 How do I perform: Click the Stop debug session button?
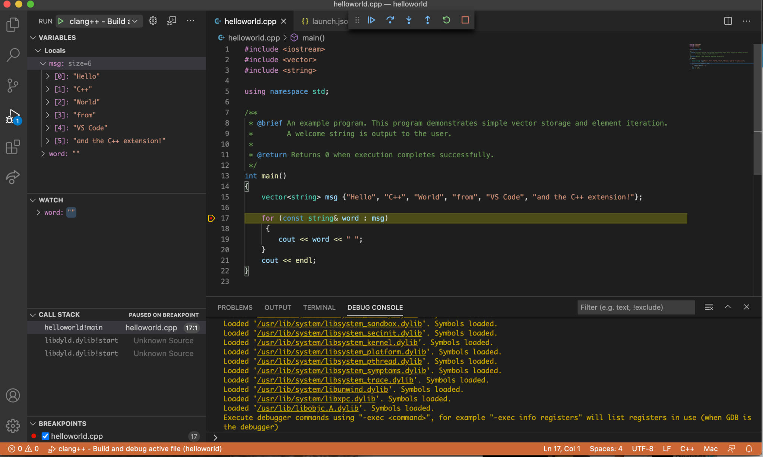(465, 20)
